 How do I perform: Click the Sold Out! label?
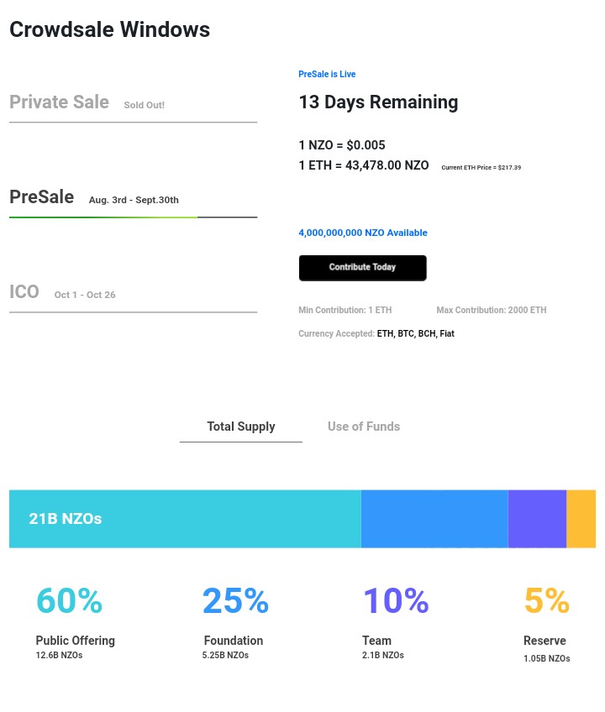[144, 105]
